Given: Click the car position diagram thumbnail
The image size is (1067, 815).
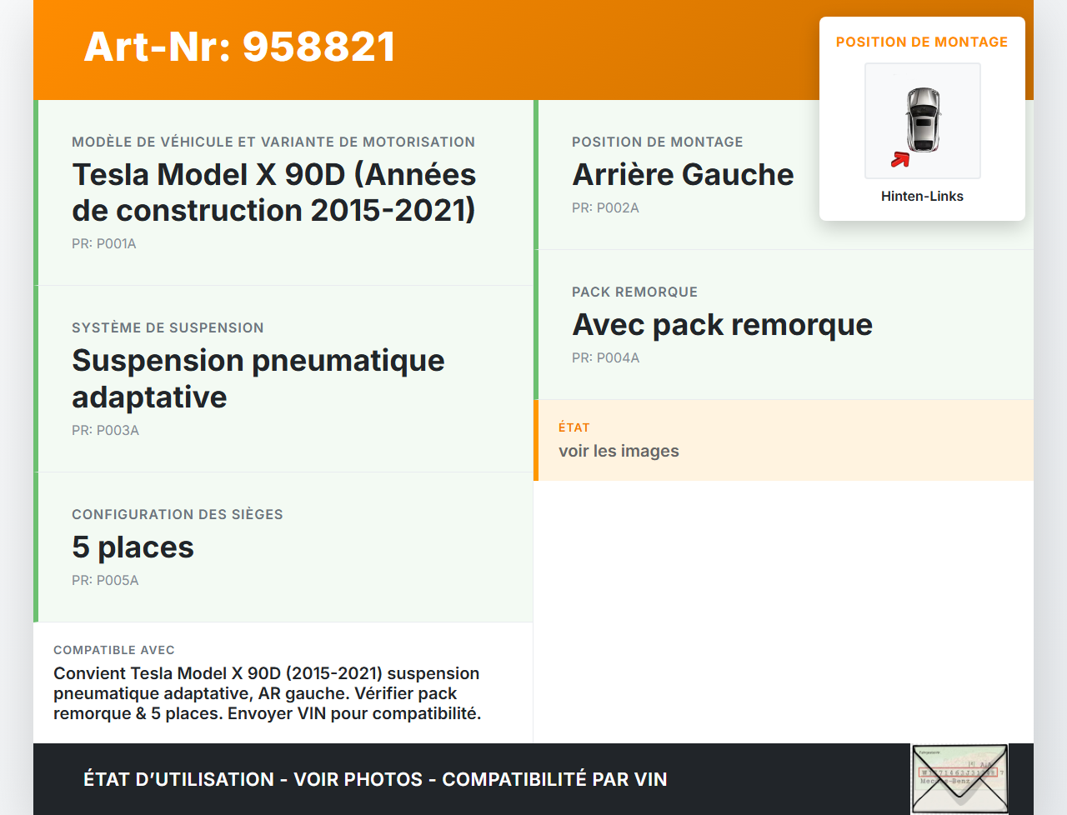Looking at the screenshot, I should coord(922,121).
